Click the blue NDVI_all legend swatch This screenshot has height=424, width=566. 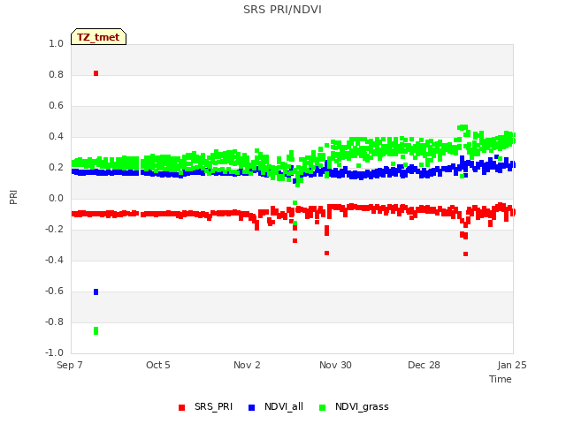pos(251,407)
